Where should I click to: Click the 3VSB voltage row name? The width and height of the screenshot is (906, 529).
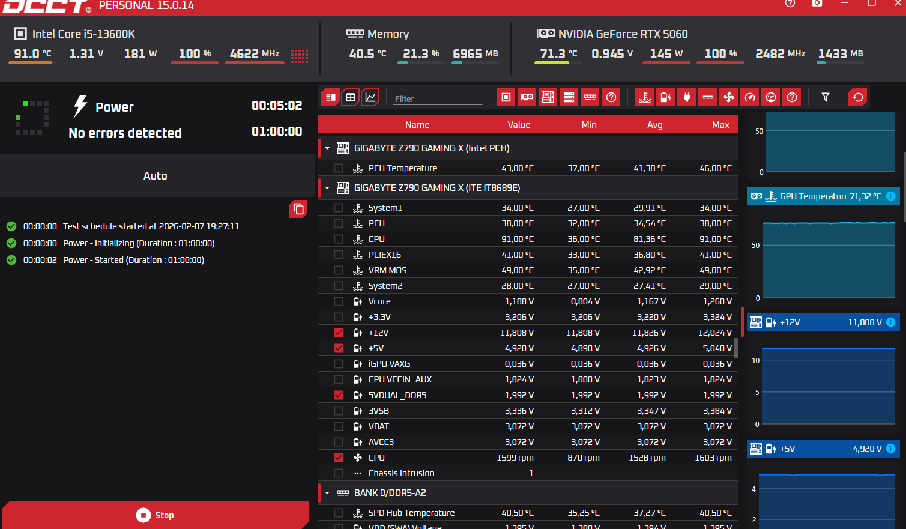tap(379, 411)
